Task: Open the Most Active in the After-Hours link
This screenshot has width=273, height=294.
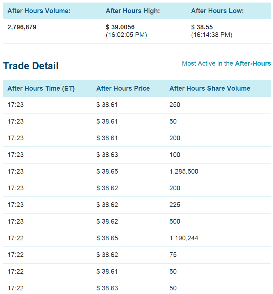Action: coord(226,63)
